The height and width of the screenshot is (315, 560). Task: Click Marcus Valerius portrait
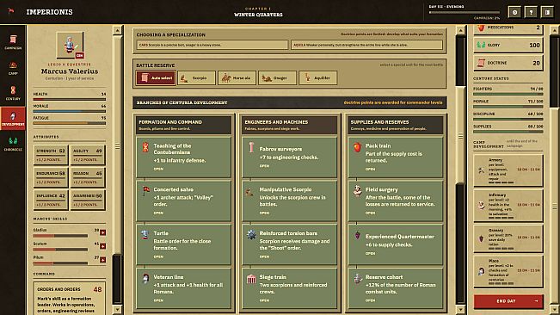(70, 45)
